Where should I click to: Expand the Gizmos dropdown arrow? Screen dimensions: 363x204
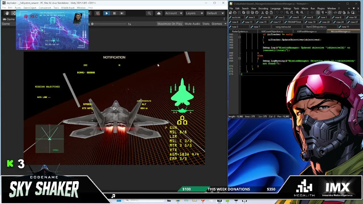click(x=225, y=24)
